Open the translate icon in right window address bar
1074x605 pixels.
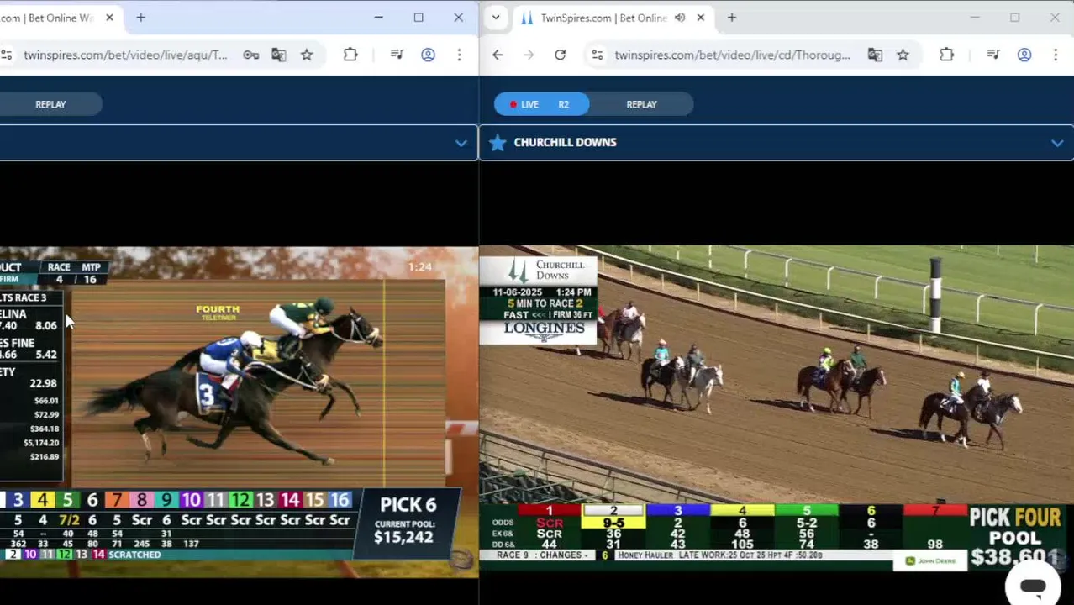[x=875, y=55]
